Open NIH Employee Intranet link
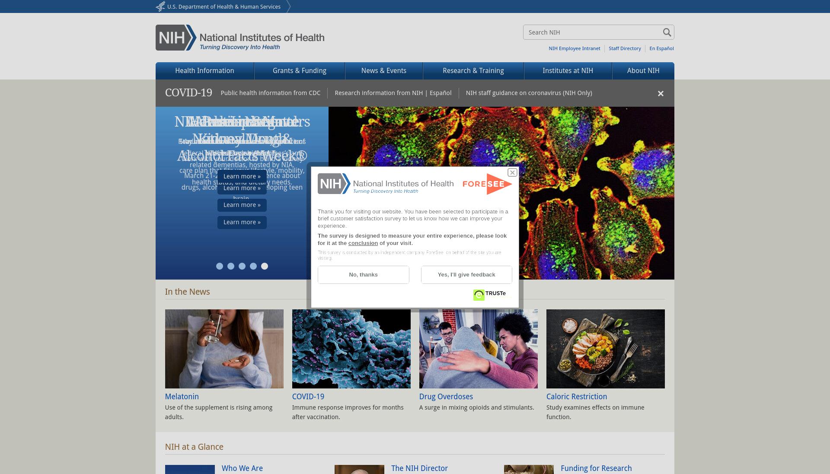Viewport: 830px width, 474px height. [x=575, y=48]
